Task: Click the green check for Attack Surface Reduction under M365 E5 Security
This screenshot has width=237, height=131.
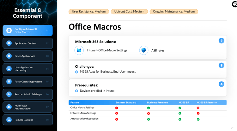Action: [198, 119]
